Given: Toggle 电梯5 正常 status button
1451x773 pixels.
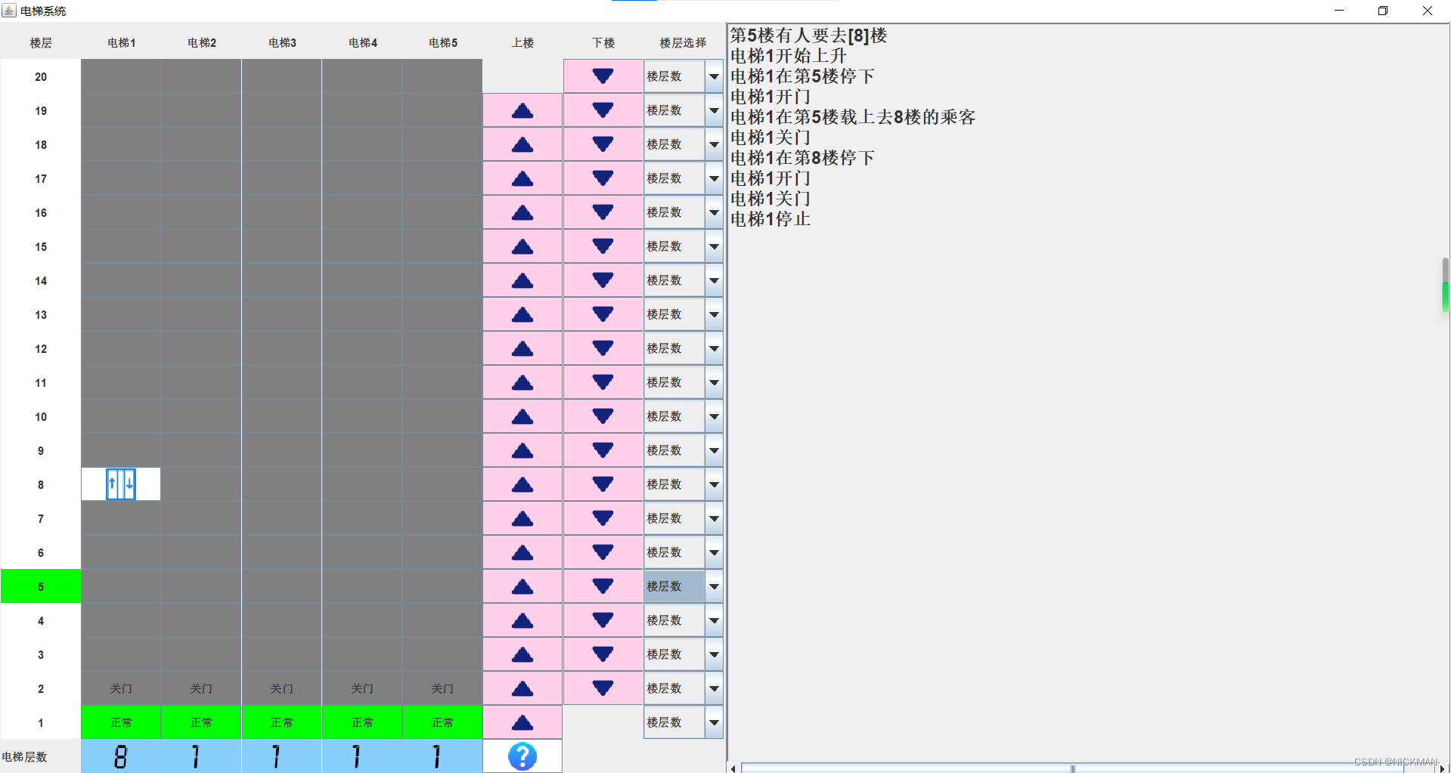Looking at the screenshot, I should click(x=442, y=722).
